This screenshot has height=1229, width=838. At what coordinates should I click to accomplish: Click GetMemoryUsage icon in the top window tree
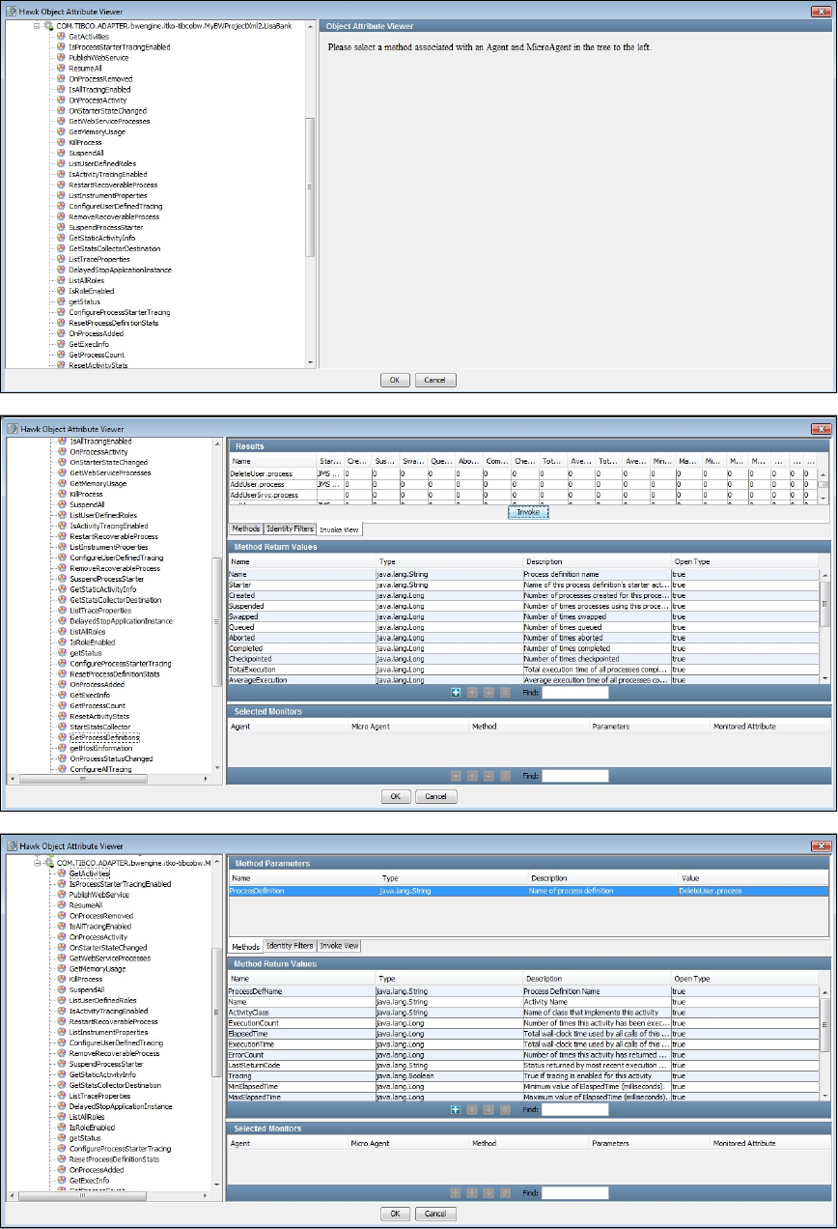[x=62, y=132]
